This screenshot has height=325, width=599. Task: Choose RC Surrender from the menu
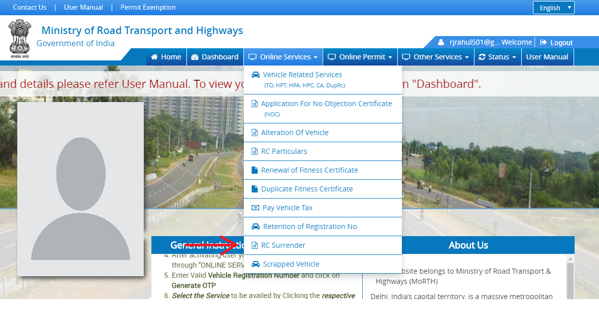pos(323,245)
